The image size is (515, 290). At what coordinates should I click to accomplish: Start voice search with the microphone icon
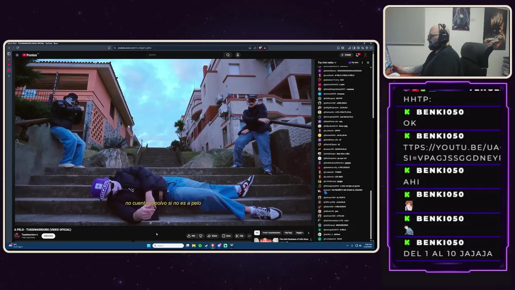[x=238, y=55]
